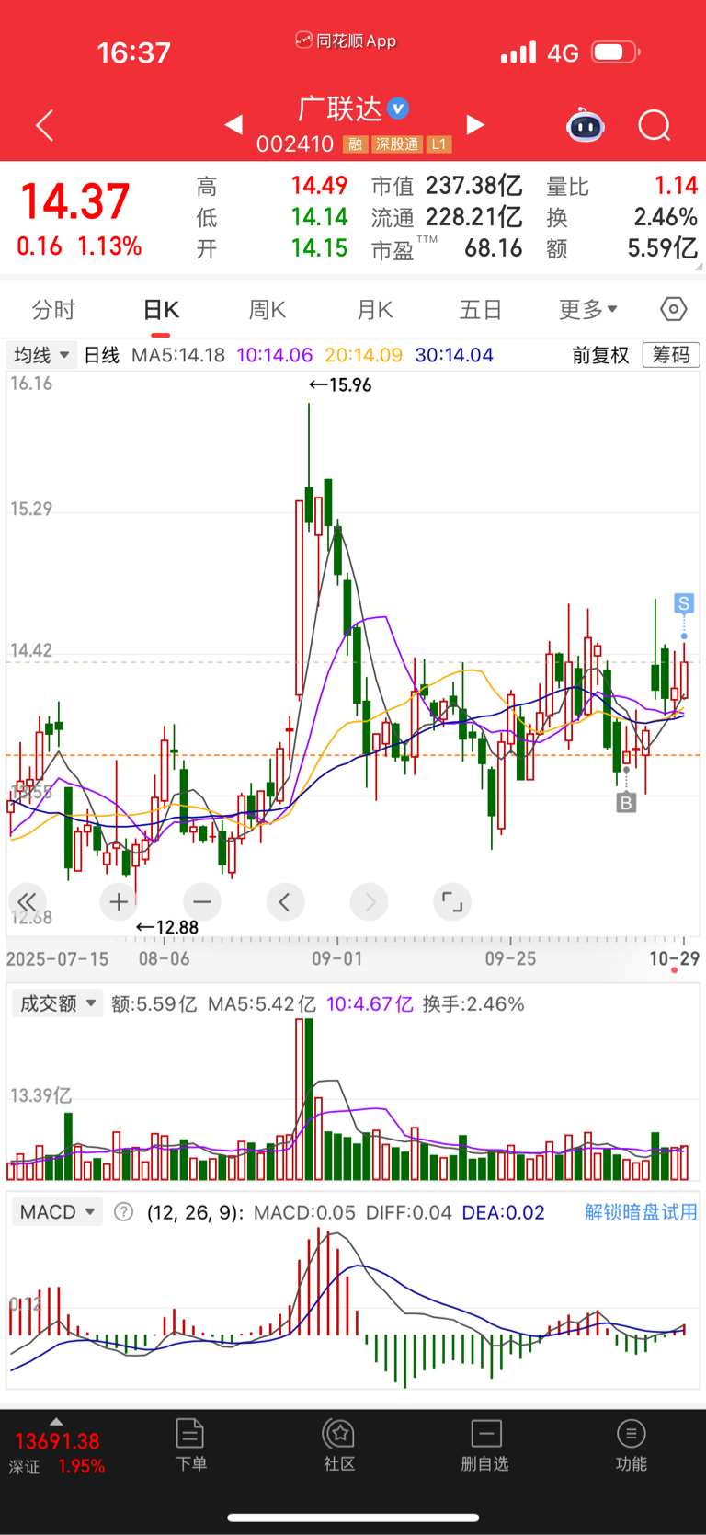706x1535 pixels.
Task: Tap the MA5:14.18 label
Action: (x=178, y=355)
